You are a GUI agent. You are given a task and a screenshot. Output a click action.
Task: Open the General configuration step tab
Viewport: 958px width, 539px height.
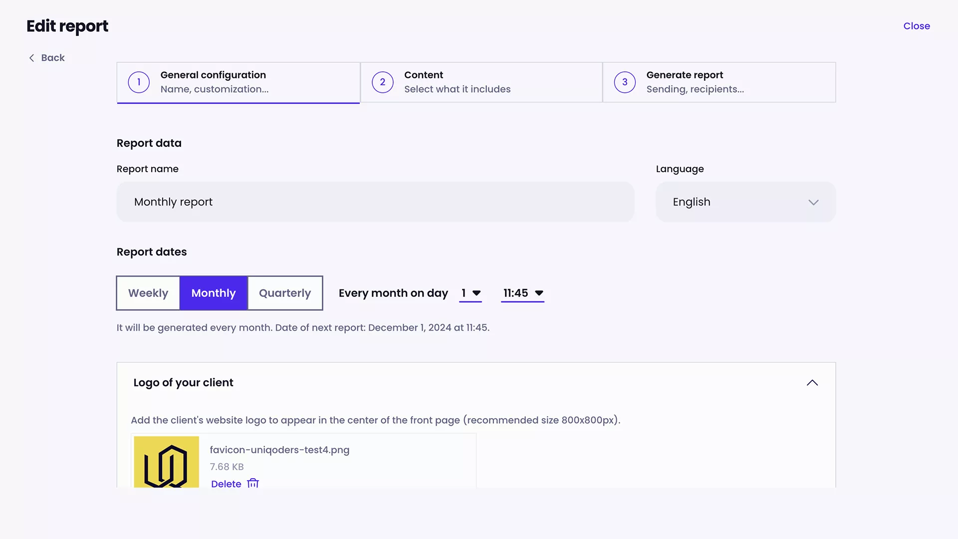(x=239, y=82)
